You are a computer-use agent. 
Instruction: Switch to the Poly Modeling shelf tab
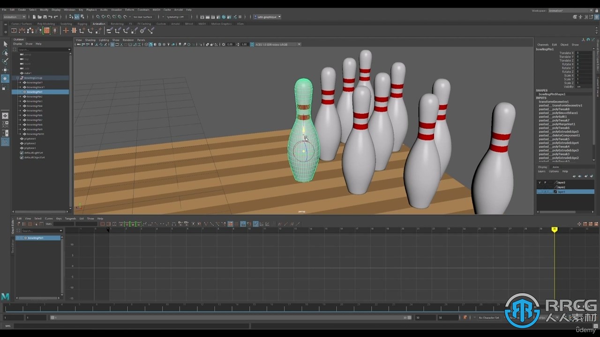[46, 23]
